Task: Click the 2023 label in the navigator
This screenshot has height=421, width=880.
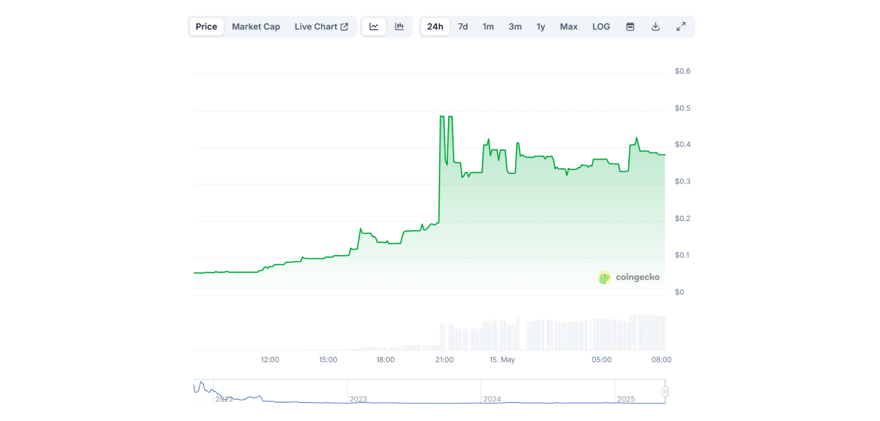Action: point(358,399)
